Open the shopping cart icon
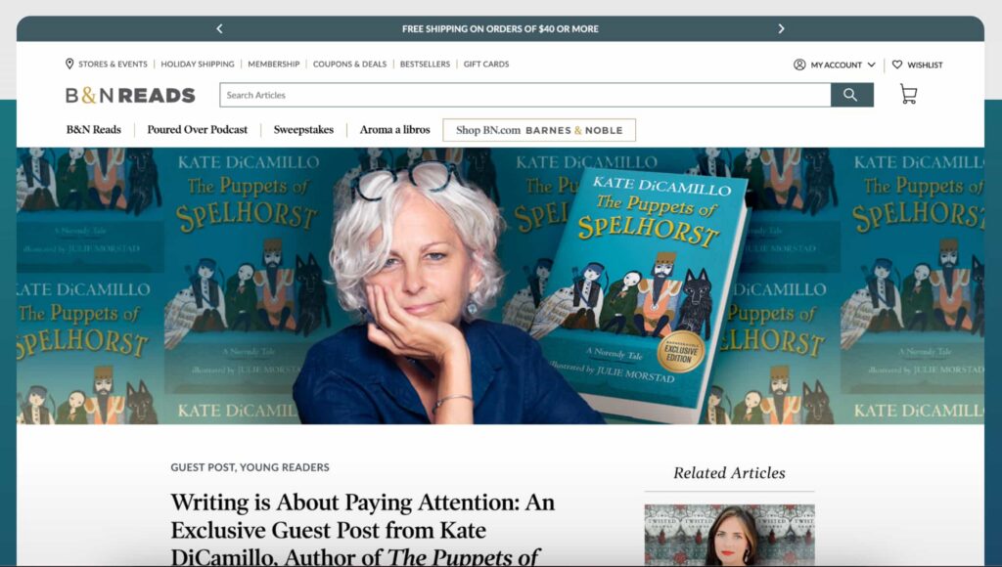 click(x=908, y=95)
